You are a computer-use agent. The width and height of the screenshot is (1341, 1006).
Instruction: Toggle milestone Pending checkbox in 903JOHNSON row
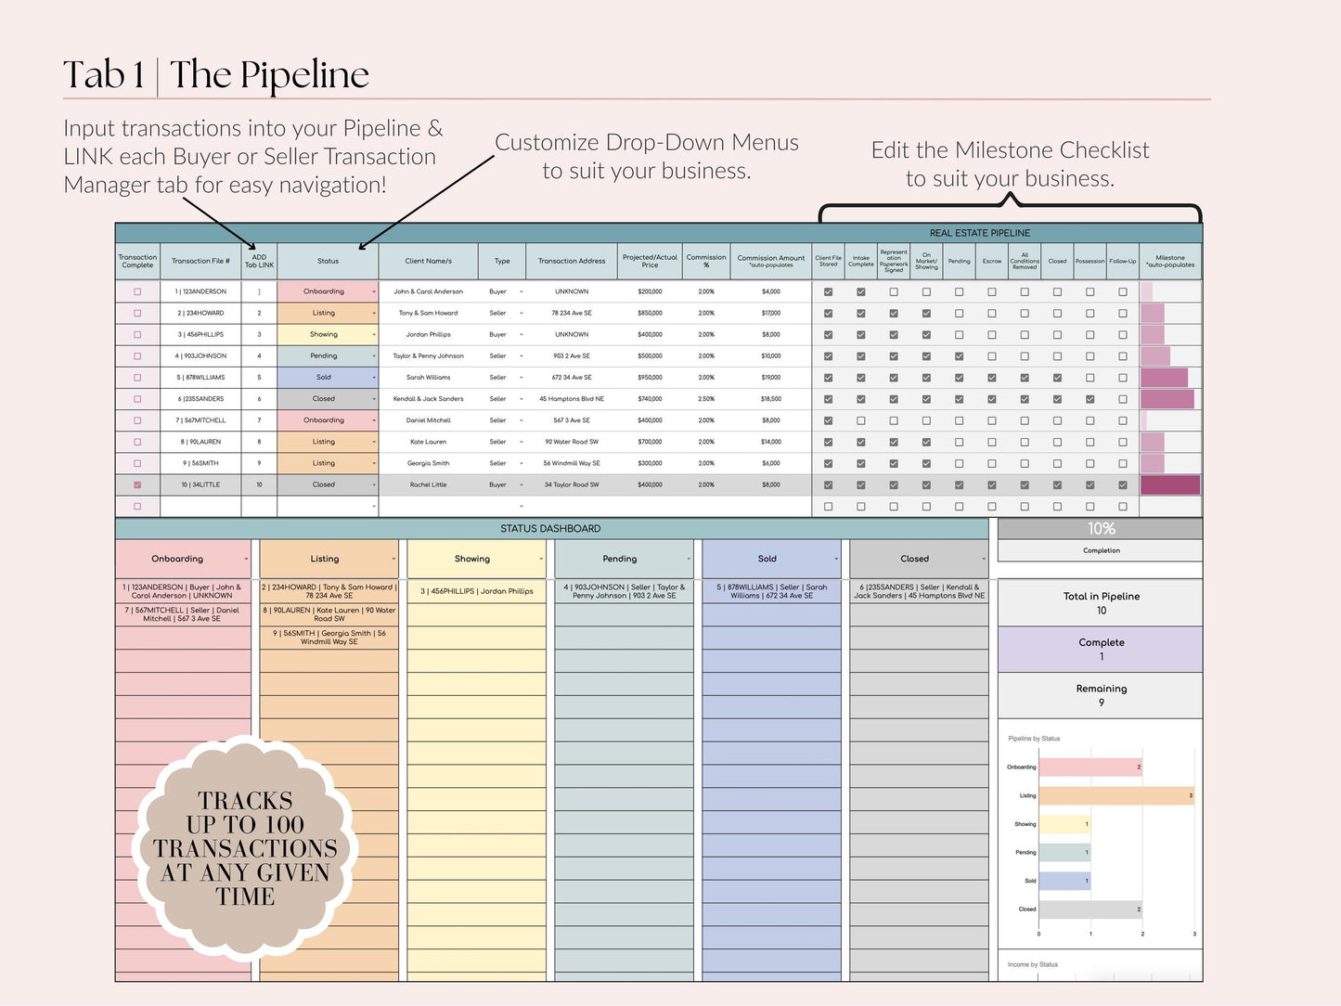pyautogui.click(x=959, y=356)
